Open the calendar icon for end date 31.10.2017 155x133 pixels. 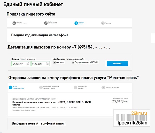47,64
